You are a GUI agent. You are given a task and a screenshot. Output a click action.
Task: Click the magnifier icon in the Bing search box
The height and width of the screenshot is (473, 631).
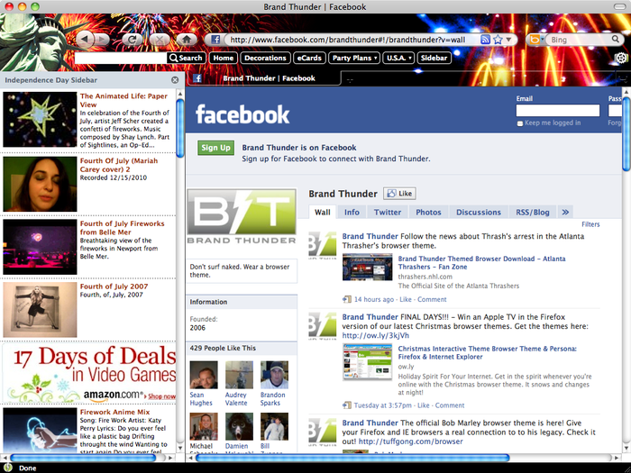616,39
